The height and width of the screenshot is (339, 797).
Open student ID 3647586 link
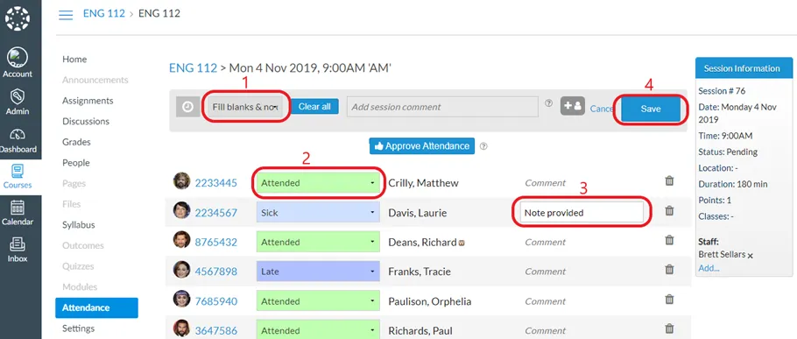click(x=216, y=330)
